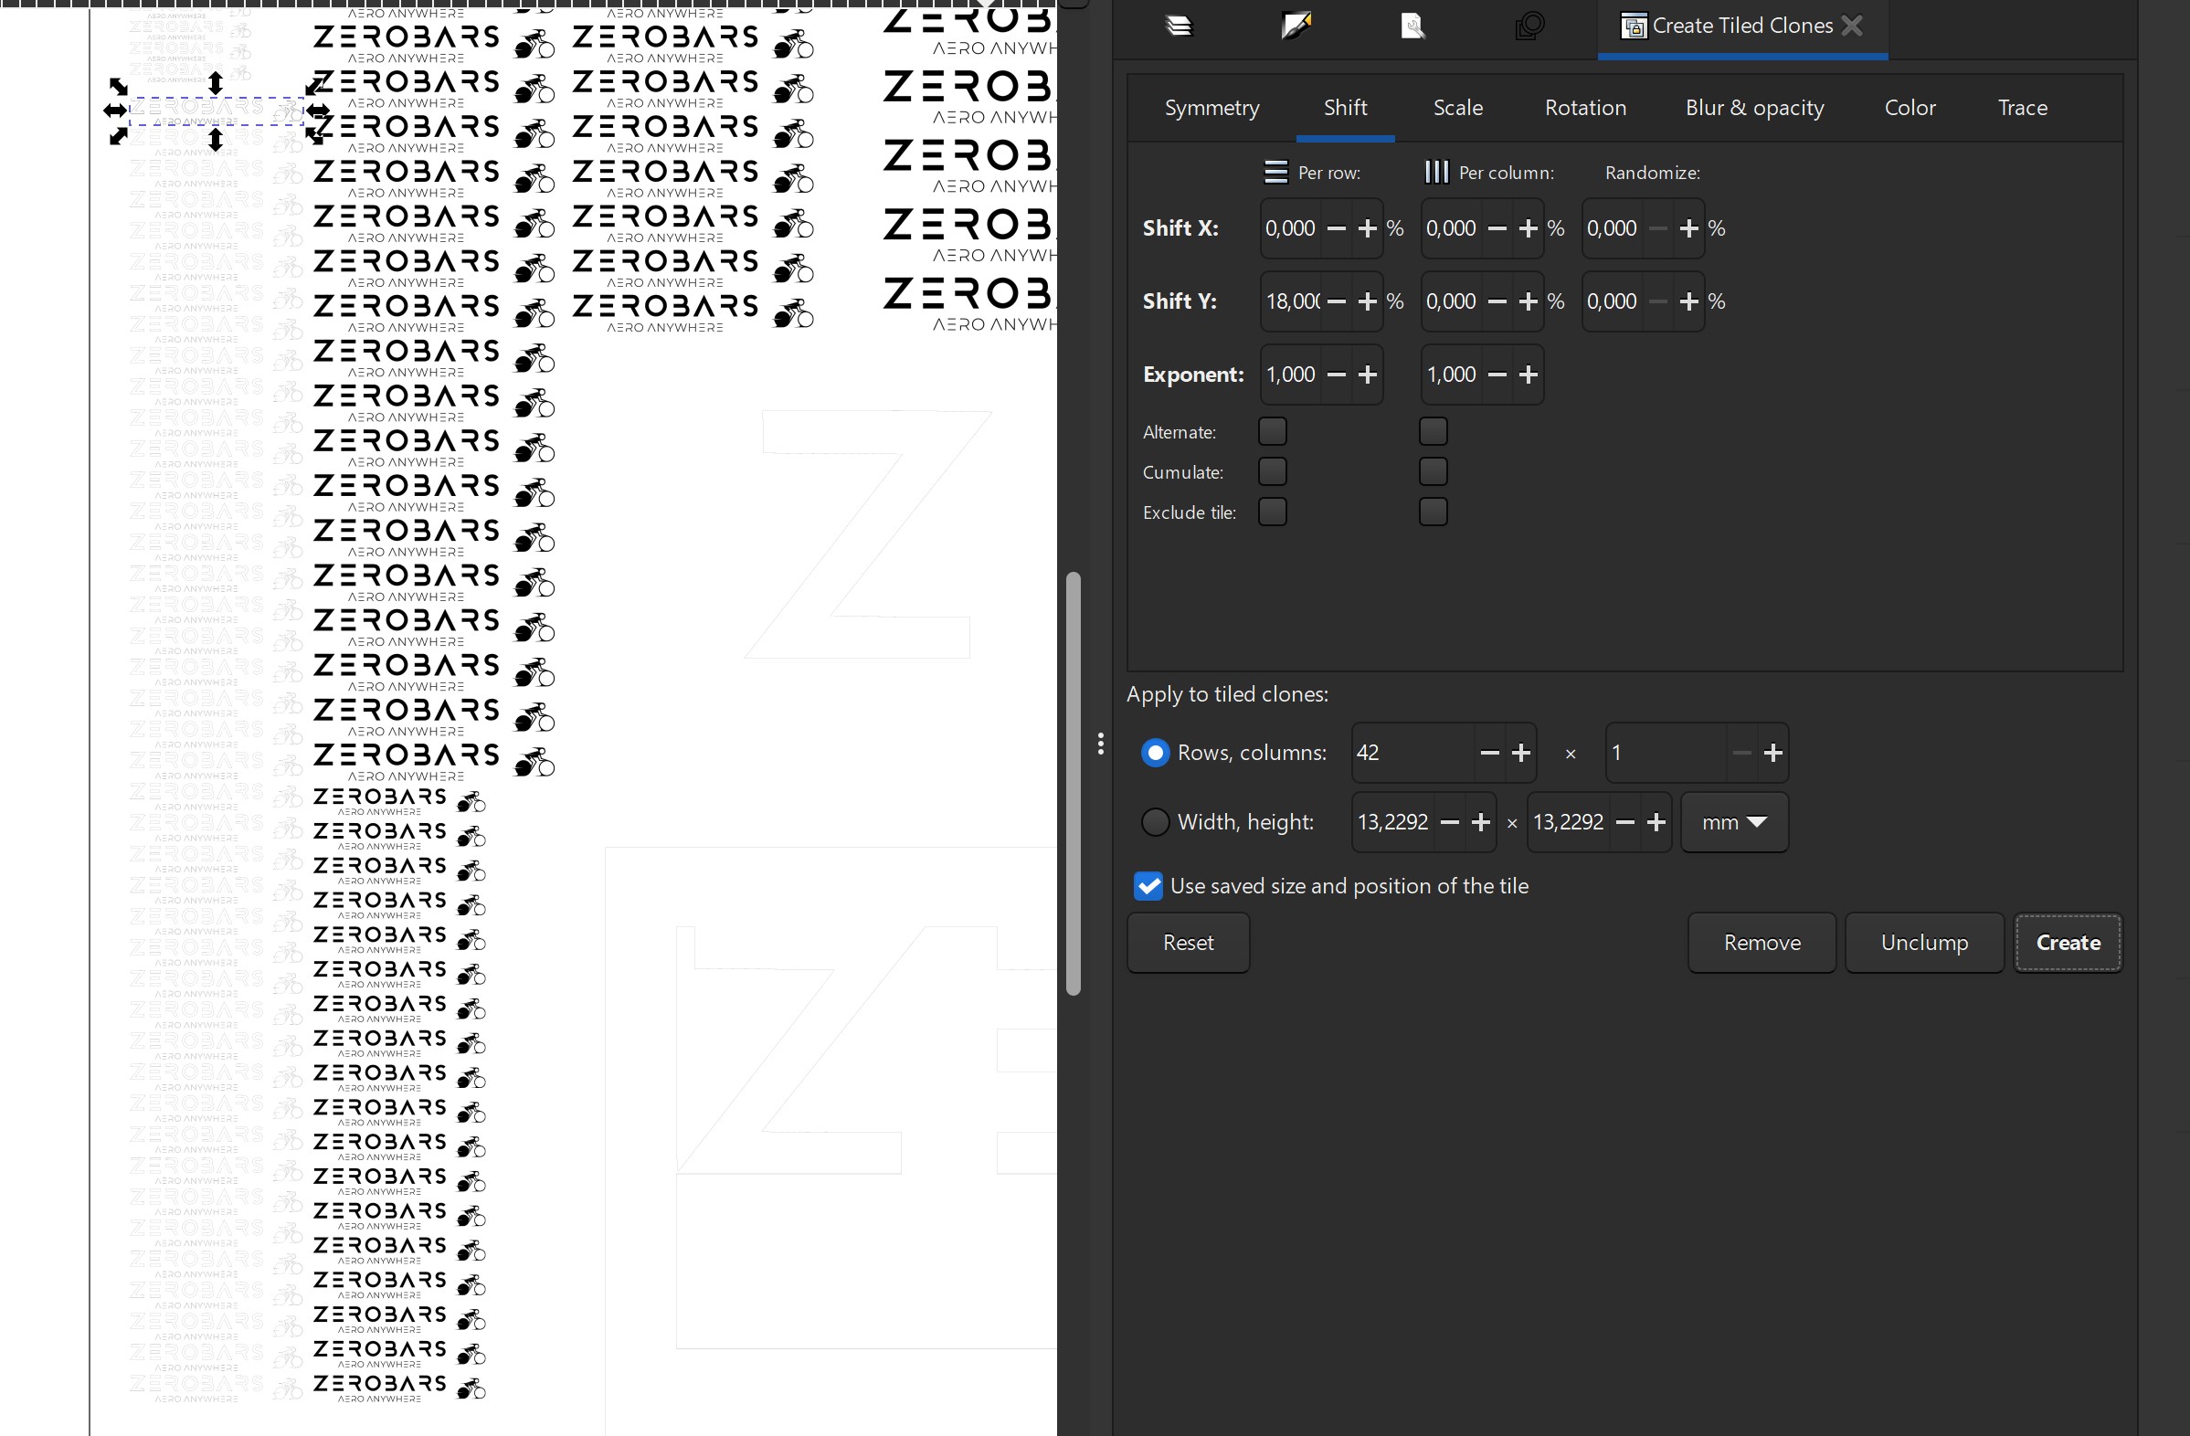2190x1436 pixels.
Task: Click the three-dot panel divider handle
Action: (1101, 744)
